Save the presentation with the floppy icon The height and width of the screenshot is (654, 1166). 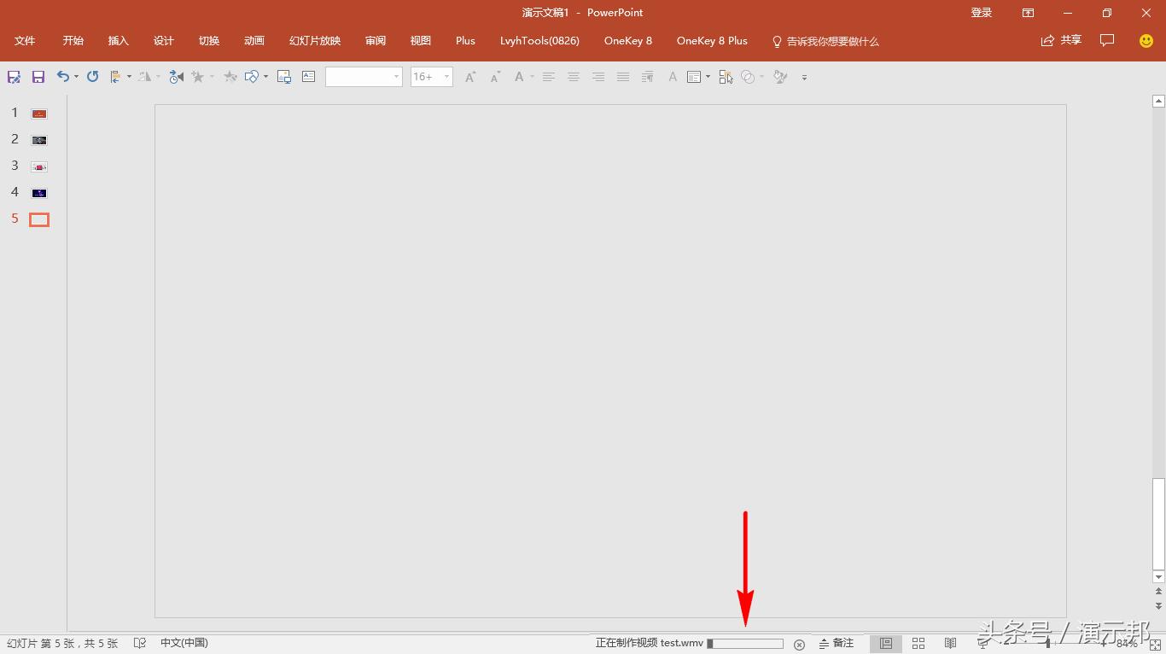coord(38,77)
